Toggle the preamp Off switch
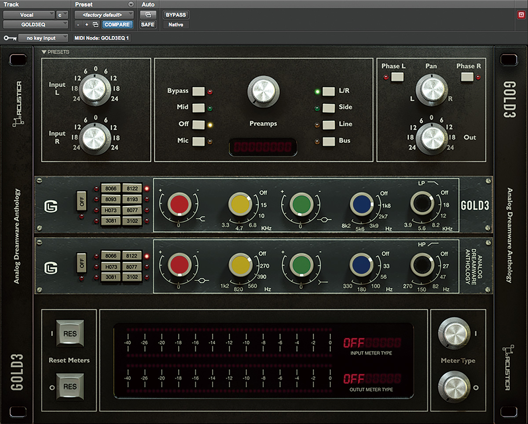 point(198,124)
